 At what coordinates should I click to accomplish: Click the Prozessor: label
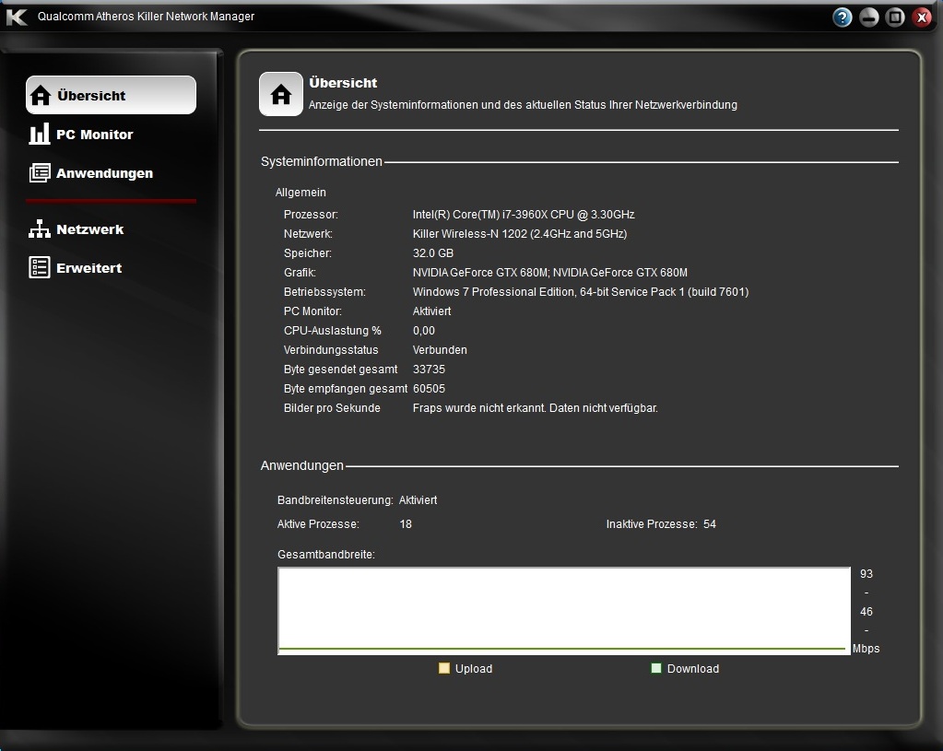311,215
